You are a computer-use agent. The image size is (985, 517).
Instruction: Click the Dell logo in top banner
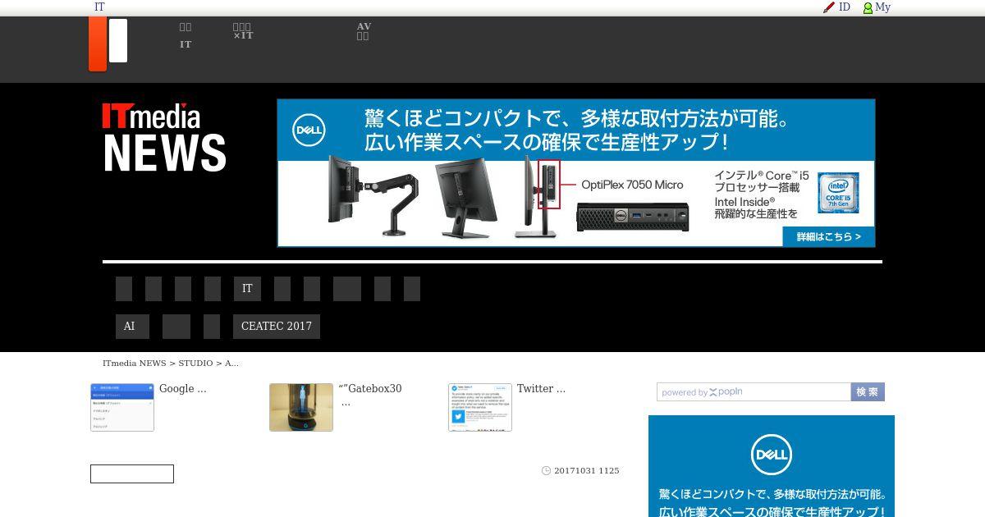pyautogui.click(x=309, y=130)
